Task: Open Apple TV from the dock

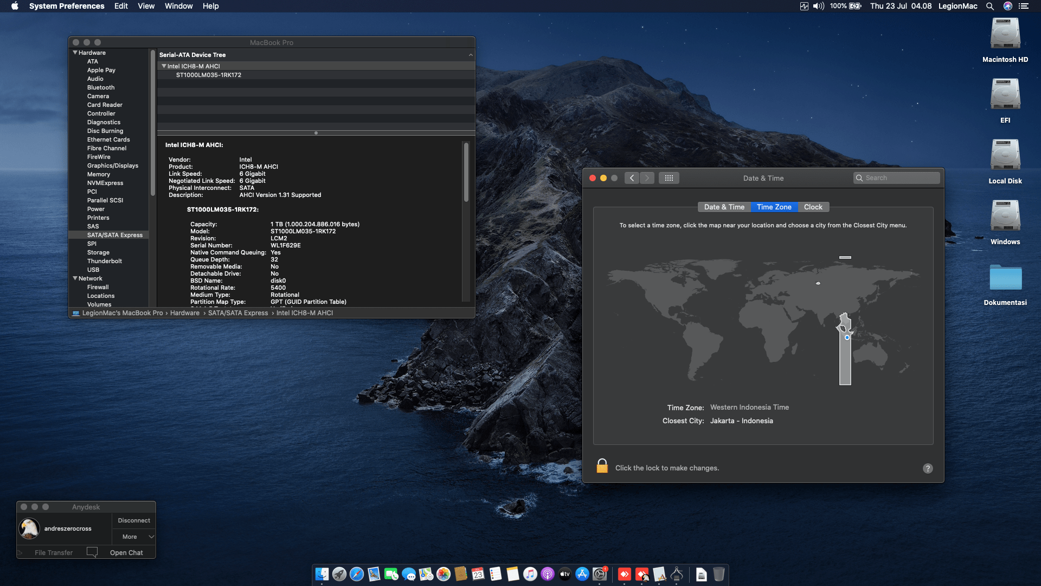Action: pos(565,574)
